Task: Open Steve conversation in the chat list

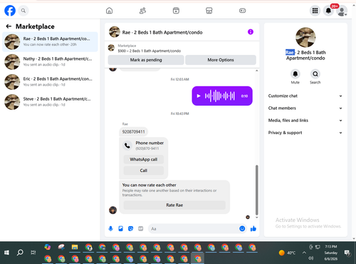Action: click(50, 102)
